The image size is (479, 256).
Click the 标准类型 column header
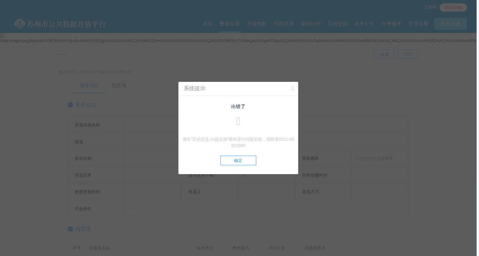pos(205,248)
